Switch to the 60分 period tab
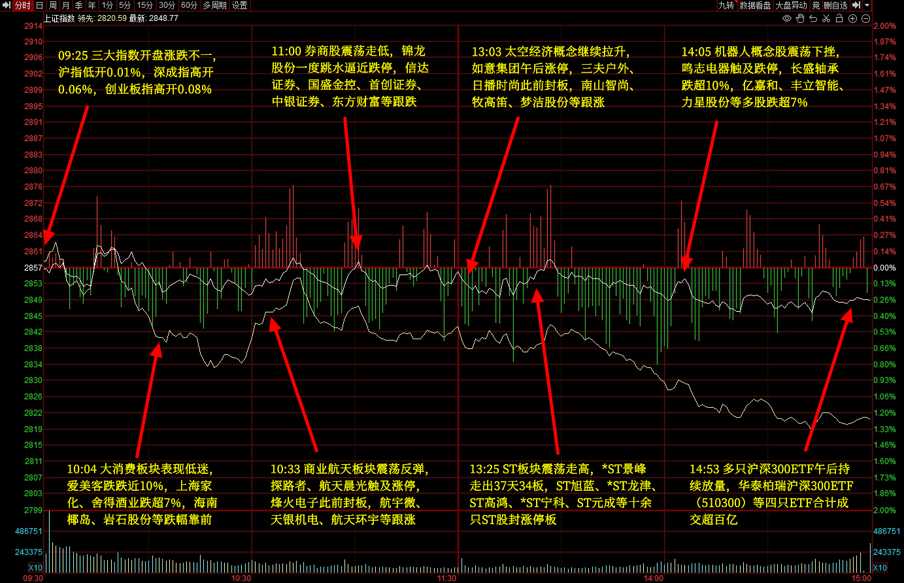The image size is (904, 583). (189, 5)
